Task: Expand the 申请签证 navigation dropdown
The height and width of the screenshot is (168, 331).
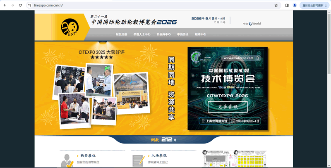Action: click(182, 34)
